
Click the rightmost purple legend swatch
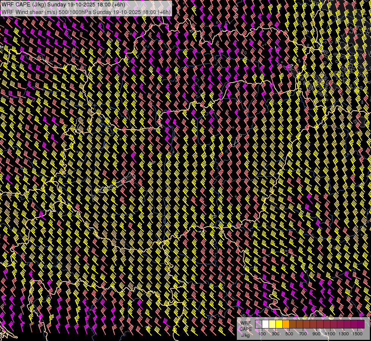click(361, 324)
